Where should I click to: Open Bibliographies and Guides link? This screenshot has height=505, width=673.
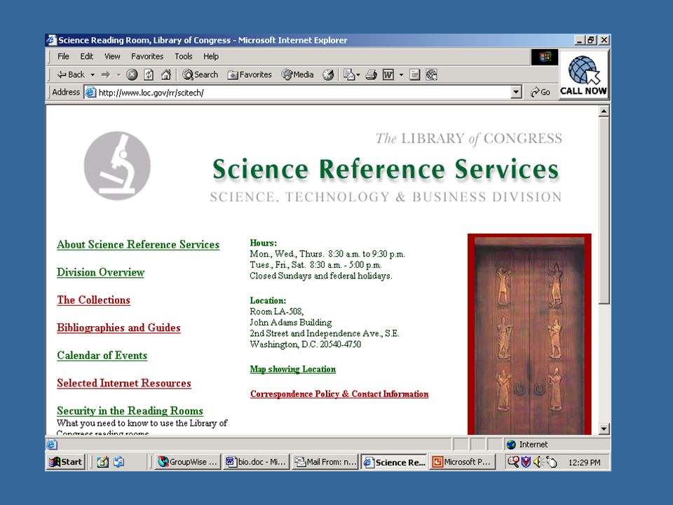(118, 328)
